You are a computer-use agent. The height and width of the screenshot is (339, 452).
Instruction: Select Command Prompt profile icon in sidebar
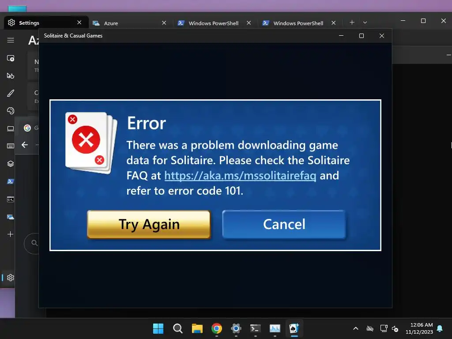coord(11,199)
